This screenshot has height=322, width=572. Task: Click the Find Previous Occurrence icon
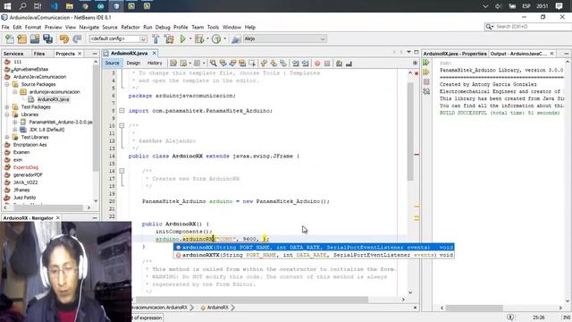(x=223, y=64)
